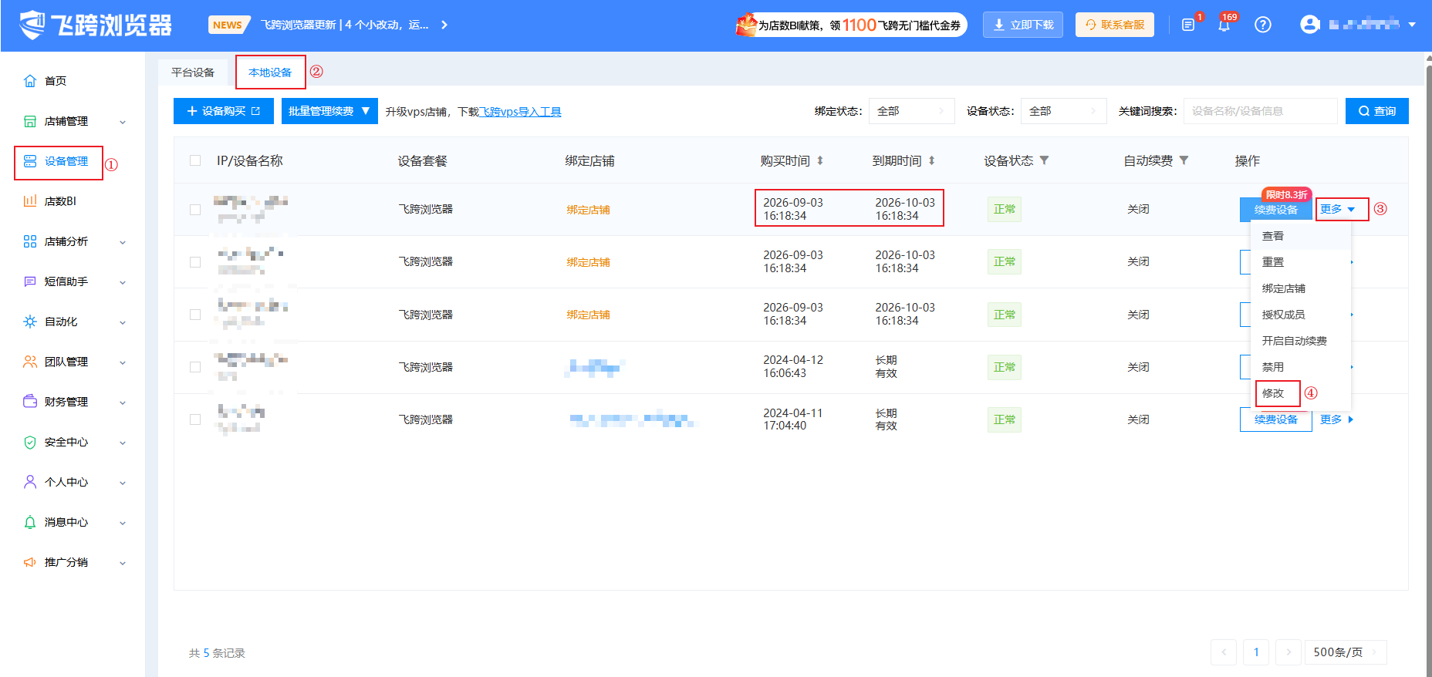Click 绑定店铺 link in the first row
Screen dimensions: 1432x677
coord(589,210)
